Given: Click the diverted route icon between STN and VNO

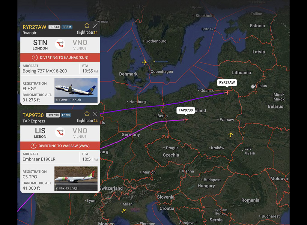Looking at the screenshot, I should click(x=60, y=44).
